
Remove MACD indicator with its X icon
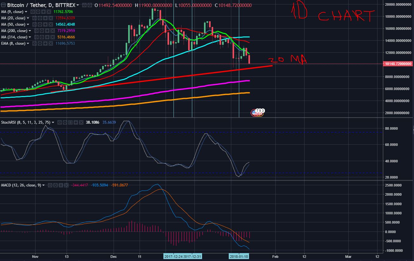click(66, 185)
